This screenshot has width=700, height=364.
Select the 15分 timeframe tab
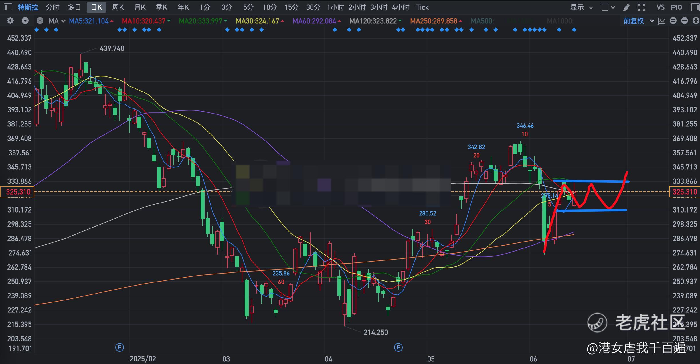tap(291, 7)
